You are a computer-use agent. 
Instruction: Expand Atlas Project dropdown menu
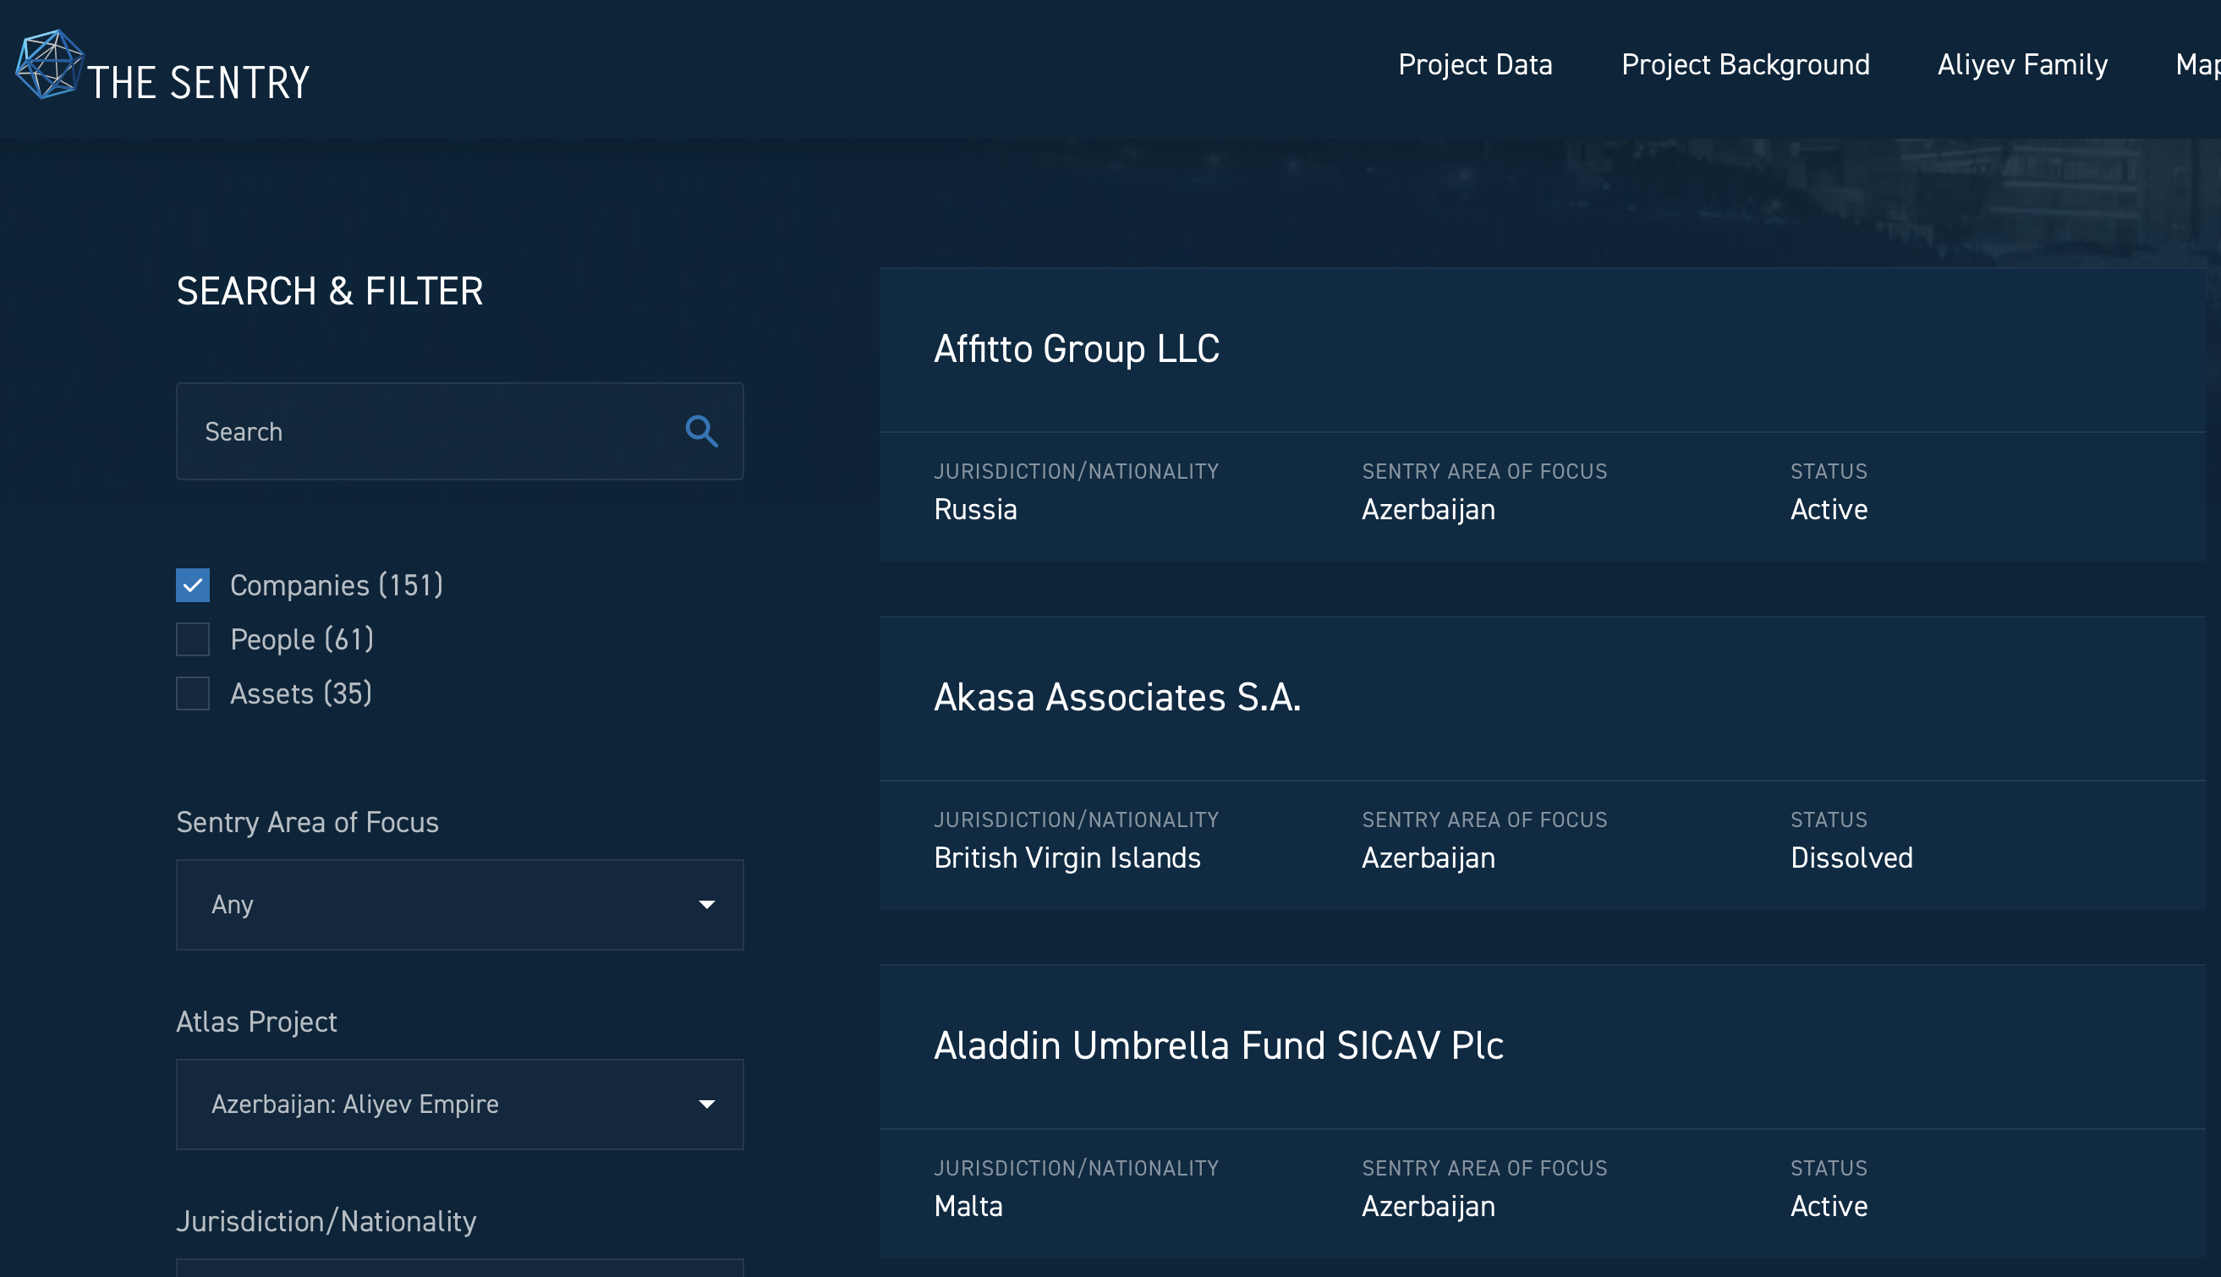pyautogui.click(x=459, y=1103)
